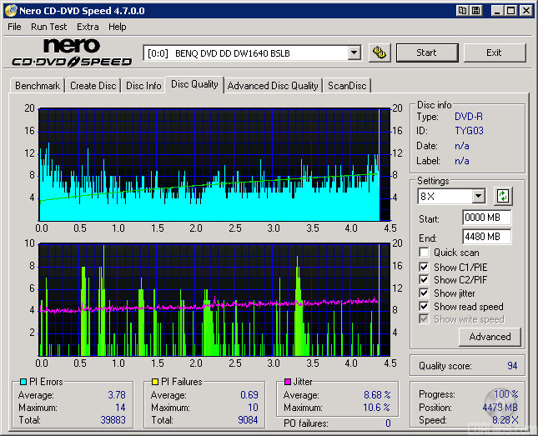Click the cyan PI Errors legend square
This screenshot has width=538, height=436.
pyautogui.click(x=23, y=382)
